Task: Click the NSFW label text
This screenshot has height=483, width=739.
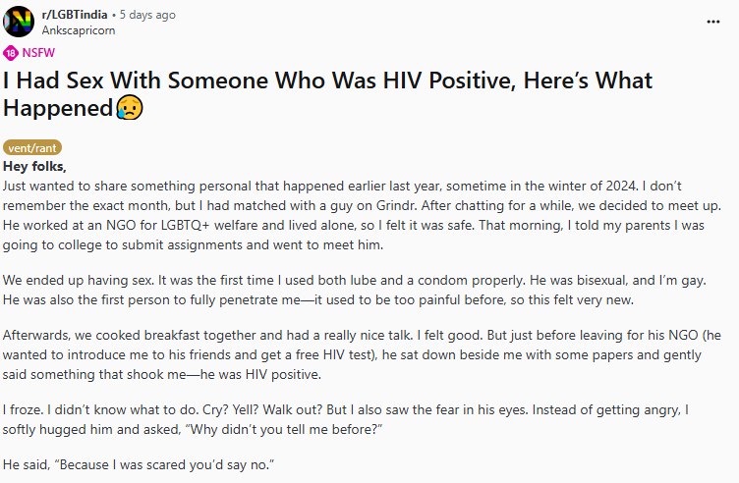Action: click(37, 53)
